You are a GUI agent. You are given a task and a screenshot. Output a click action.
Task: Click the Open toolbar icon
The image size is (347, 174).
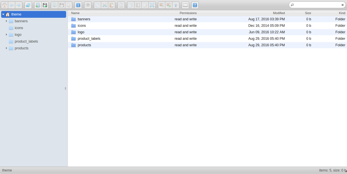click(55, 5)
